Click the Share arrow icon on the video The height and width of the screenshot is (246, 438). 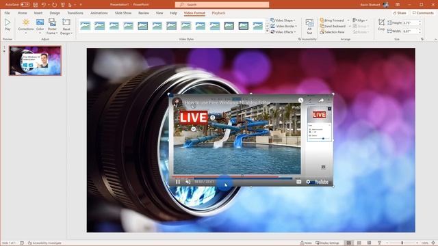[x=321, y=100]
